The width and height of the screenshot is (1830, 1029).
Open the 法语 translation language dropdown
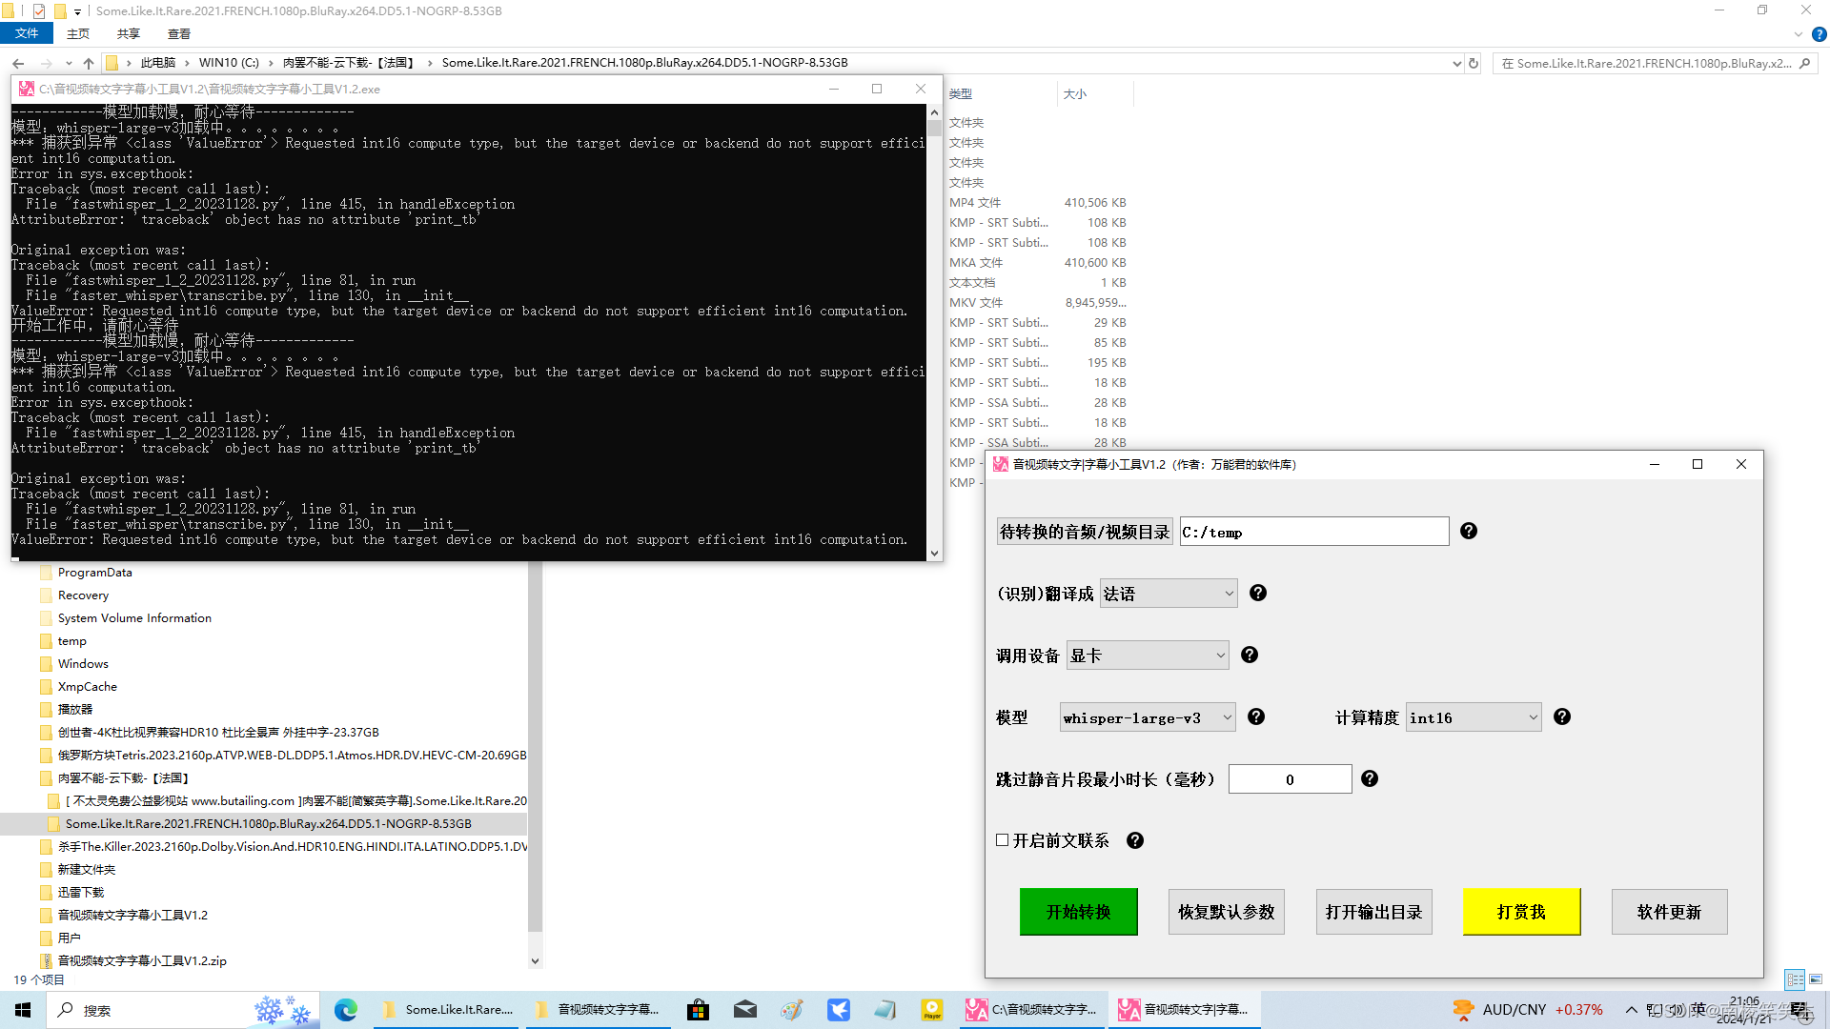[1169, 594]
